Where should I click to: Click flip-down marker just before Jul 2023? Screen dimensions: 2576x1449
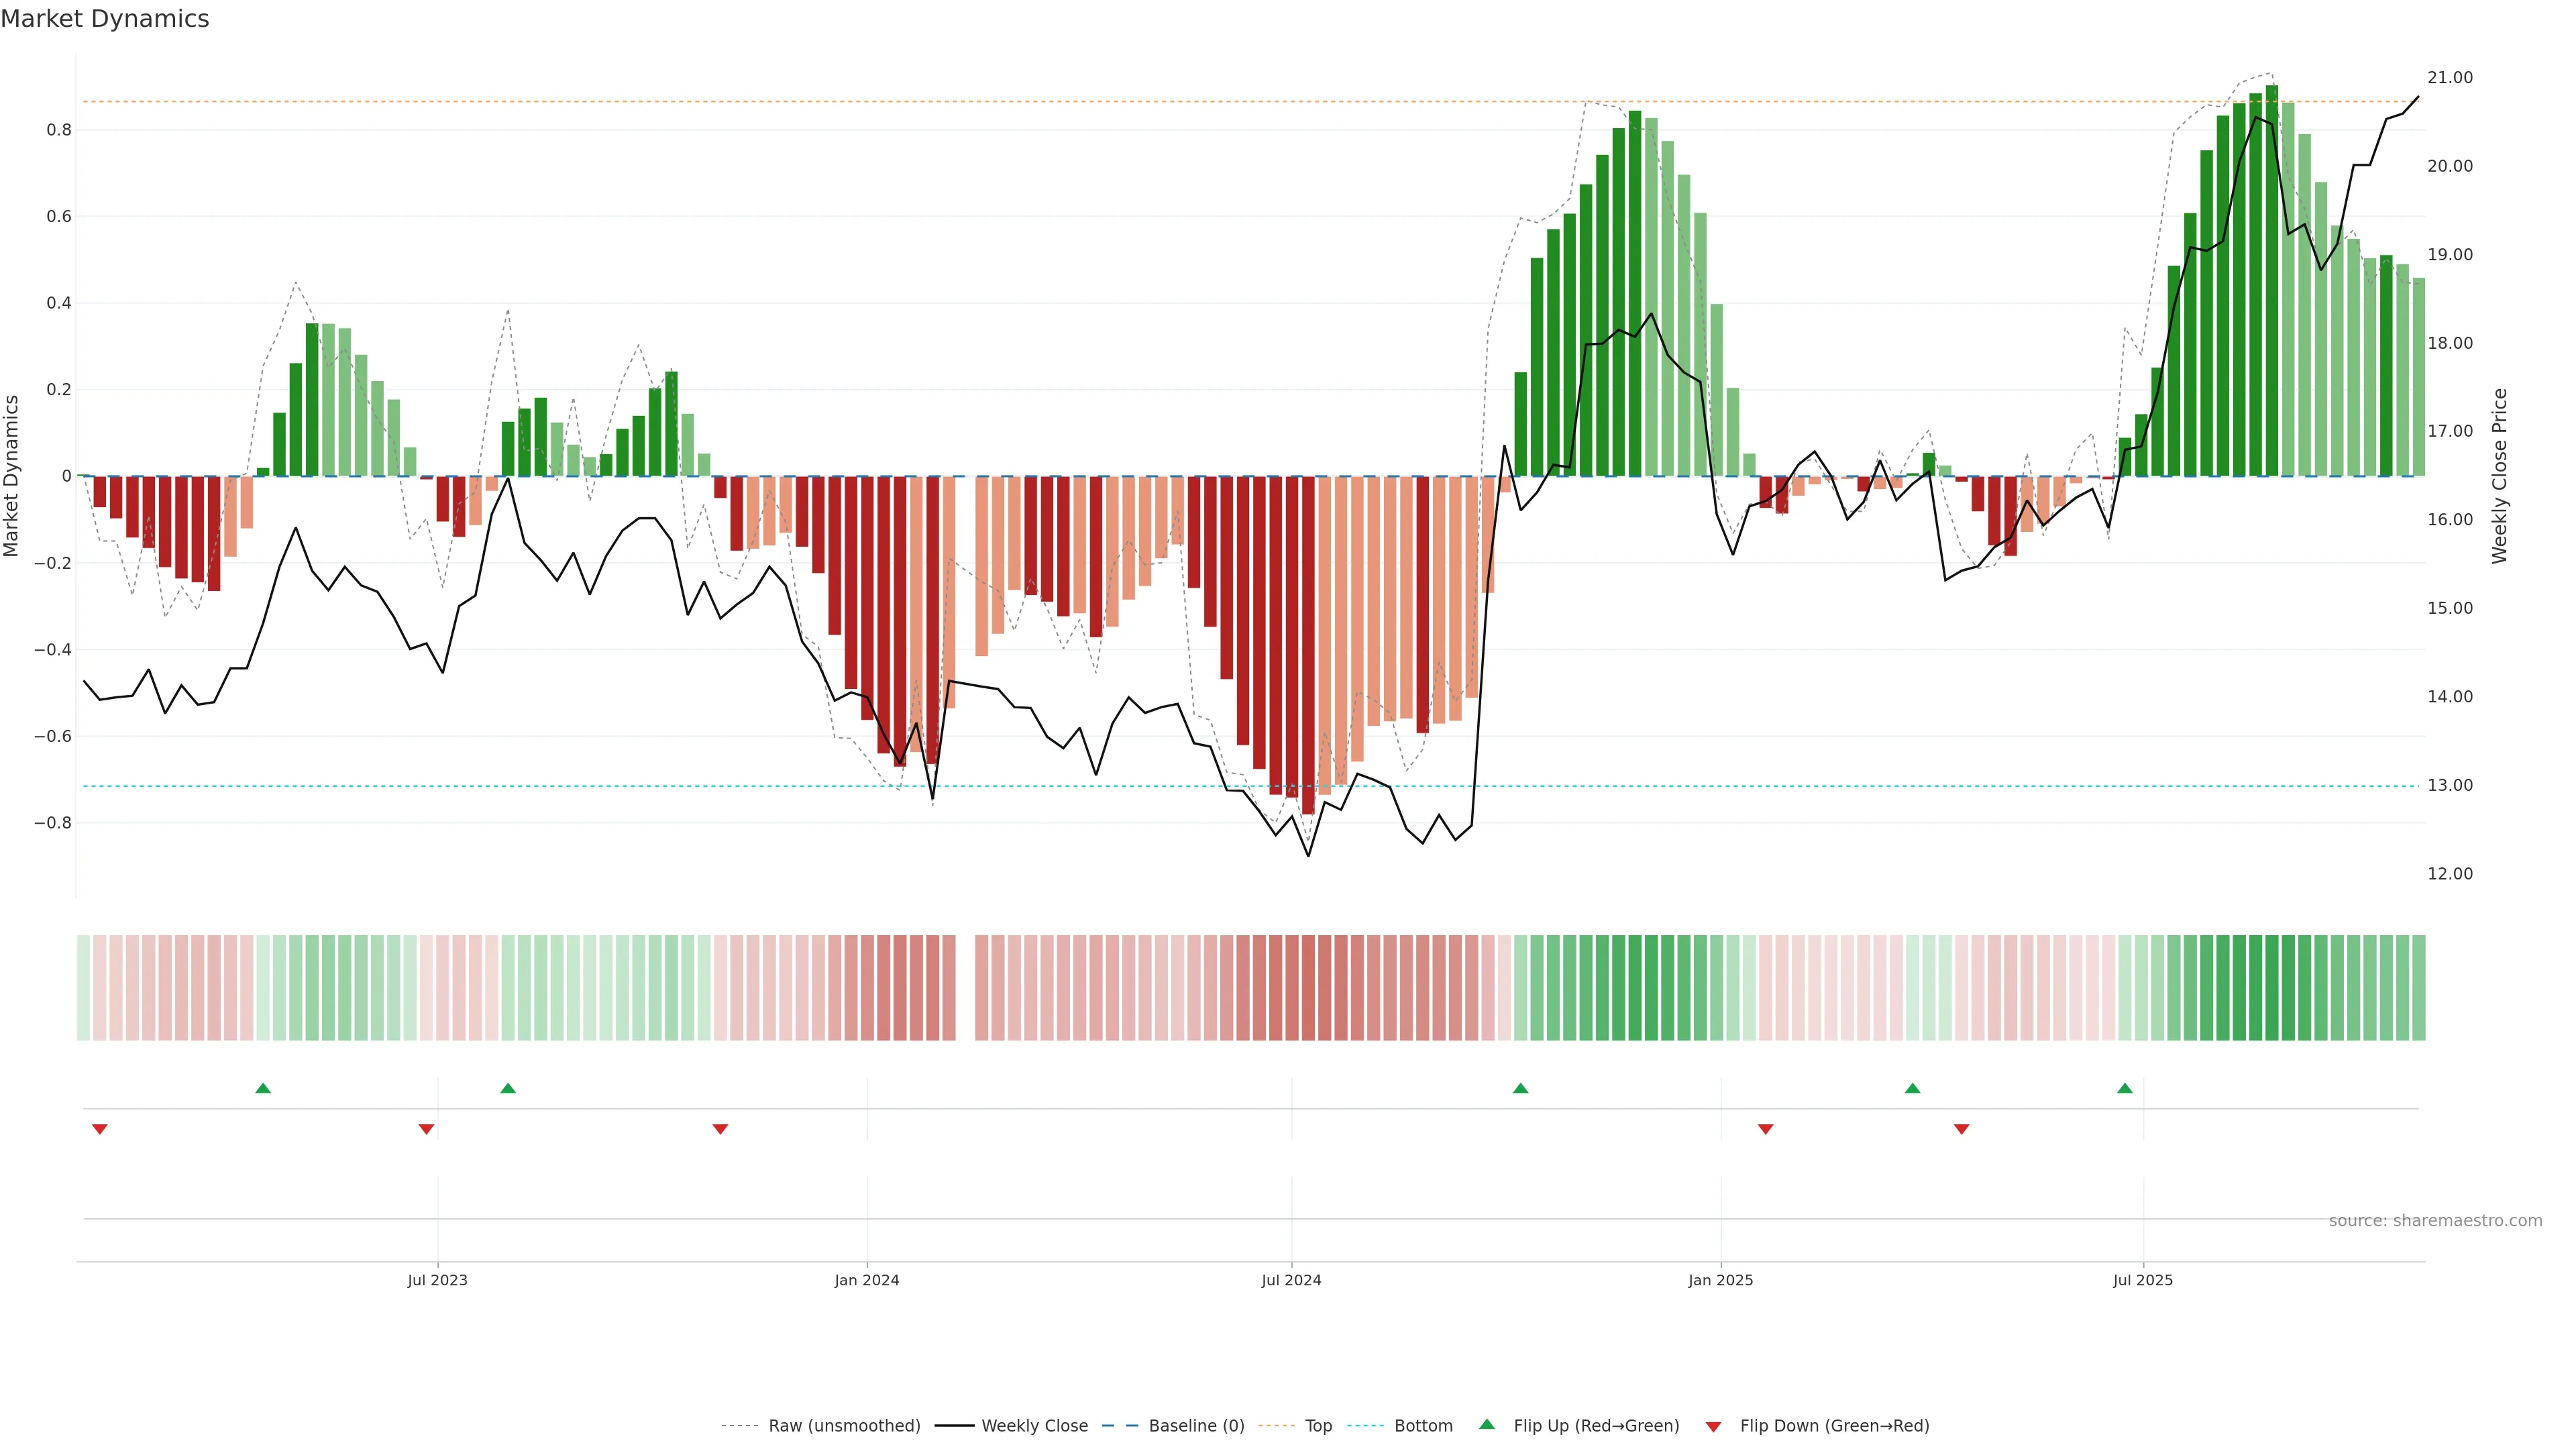(426, 1129)
